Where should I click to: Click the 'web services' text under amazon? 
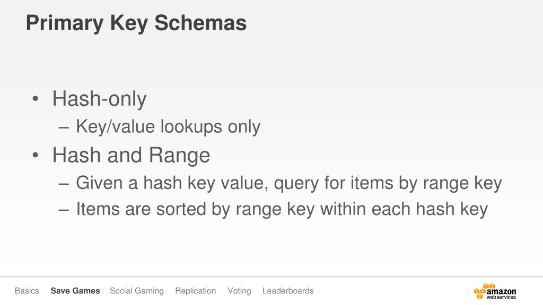point(501,297)
